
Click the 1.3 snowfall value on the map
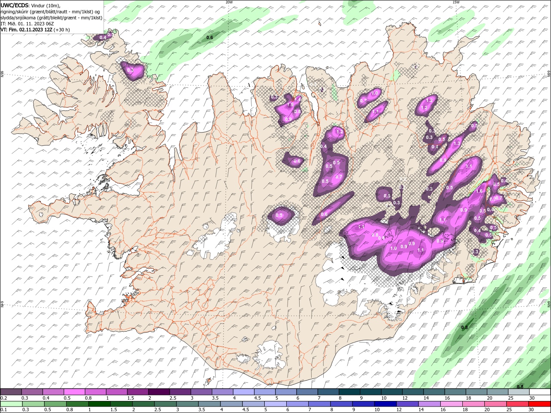tap(457, 143)
